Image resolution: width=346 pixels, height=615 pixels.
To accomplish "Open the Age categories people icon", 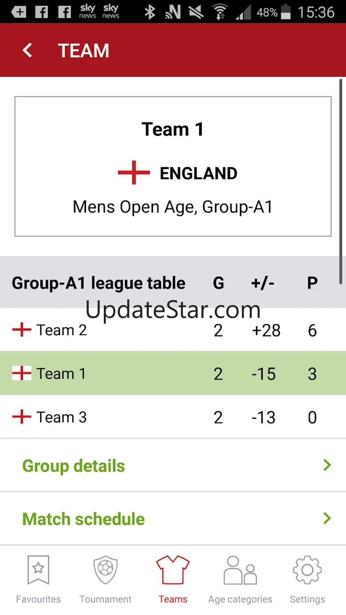I will (240, 569).
